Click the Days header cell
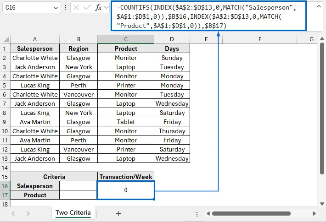Screen dimensions: 326x222 coord(172,49)
